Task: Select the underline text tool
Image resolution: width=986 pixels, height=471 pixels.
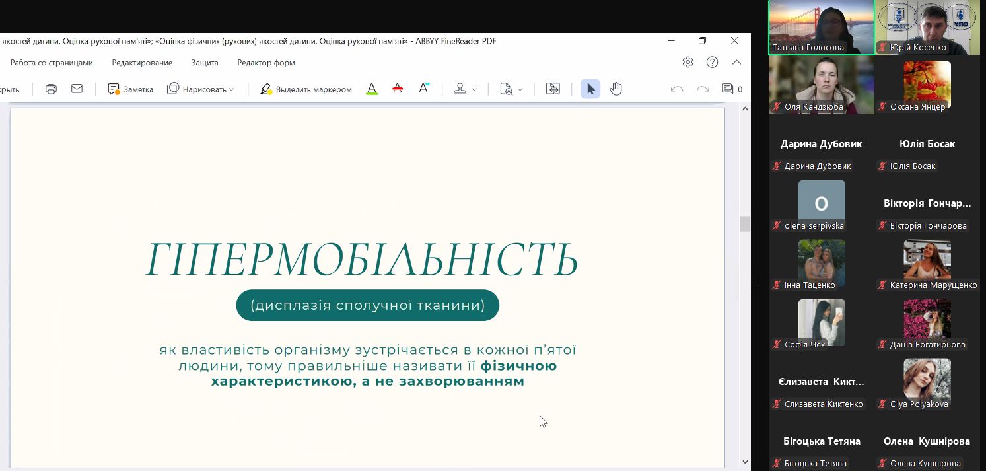Action: [x=372, y=89]
